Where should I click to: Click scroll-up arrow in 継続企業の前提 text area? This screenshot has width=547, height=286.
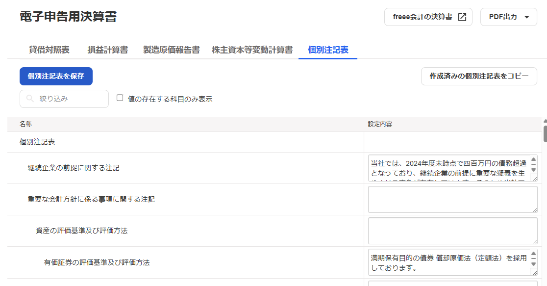point(533,159)
